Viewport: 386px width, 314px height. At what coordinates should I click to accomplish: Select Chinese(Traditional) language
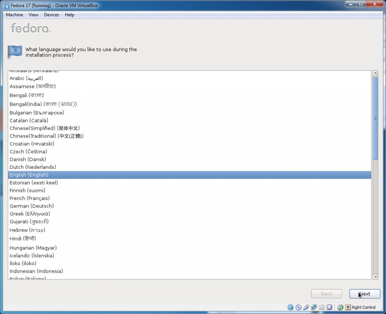pyautogui.click(x=190, y=136)
